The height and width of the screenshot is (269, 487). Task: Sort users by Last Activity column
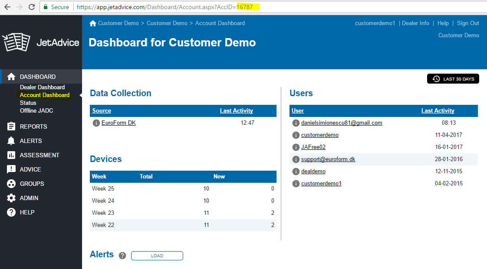438,111
